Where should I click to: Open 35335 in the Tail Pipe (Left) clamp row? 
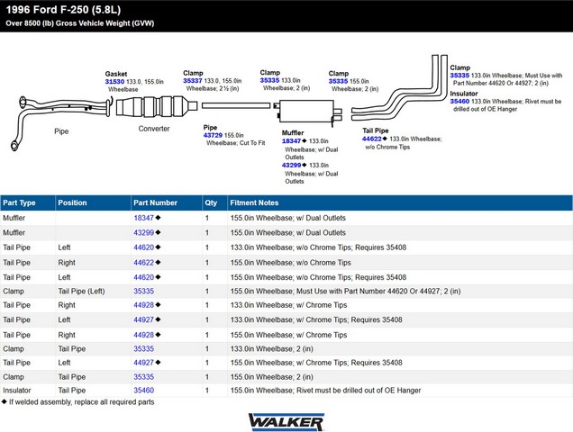point(143,291)
